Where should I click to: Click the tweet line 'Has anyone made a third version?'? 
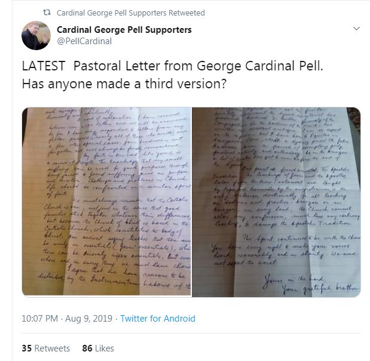[124, 84]
